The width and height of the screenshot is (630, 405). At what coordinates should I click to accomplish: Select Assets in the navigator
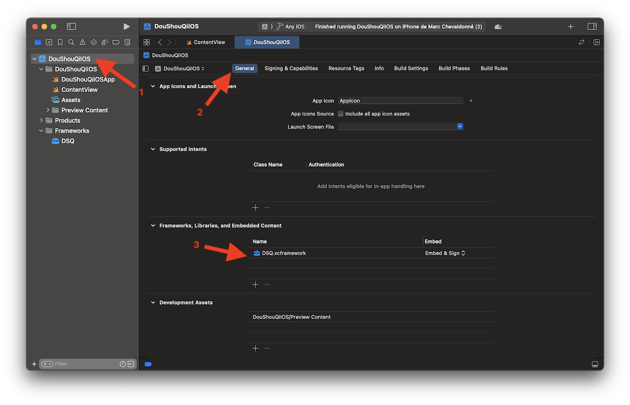point(71,100)
